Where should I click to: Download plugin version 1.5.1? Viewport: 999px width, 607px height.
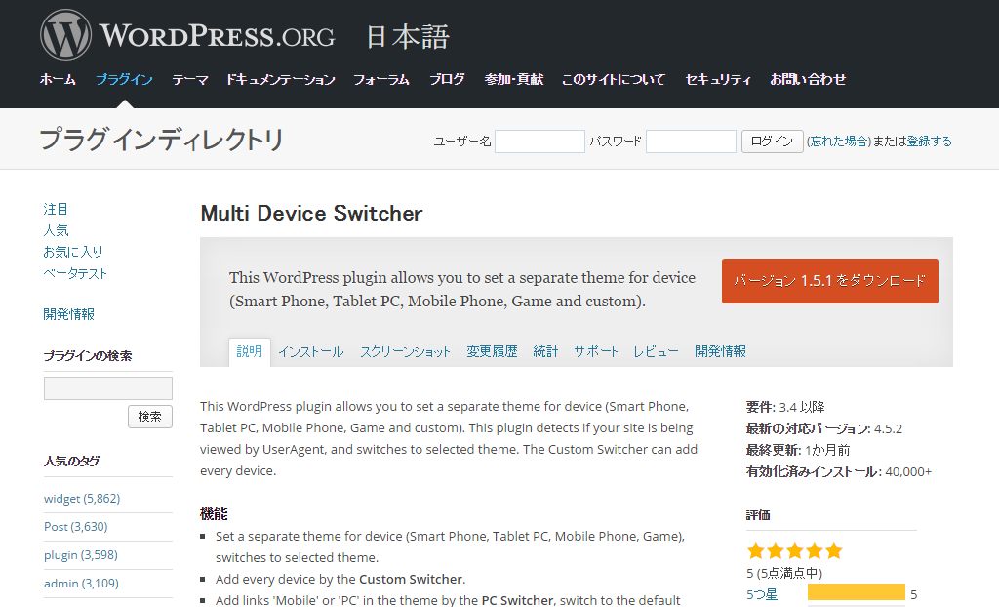[829, 281]
